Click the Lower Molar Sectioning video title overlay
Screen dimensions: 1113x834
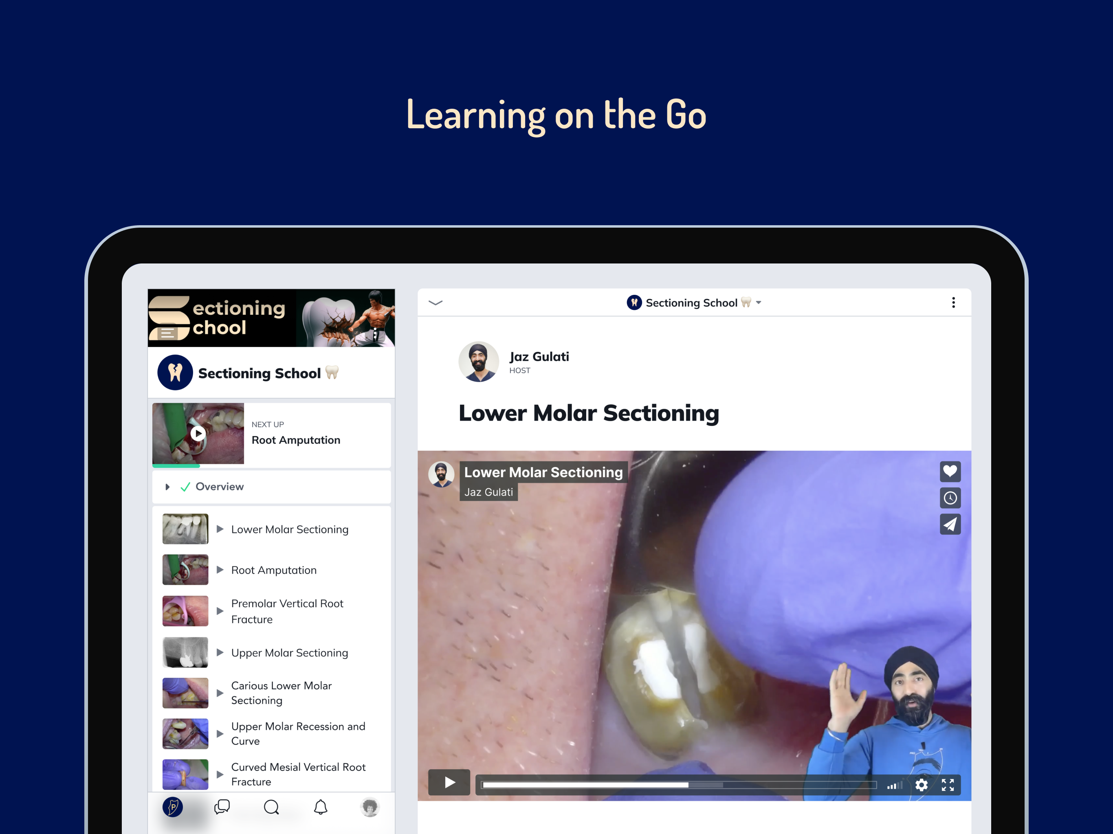pos(543,472)
